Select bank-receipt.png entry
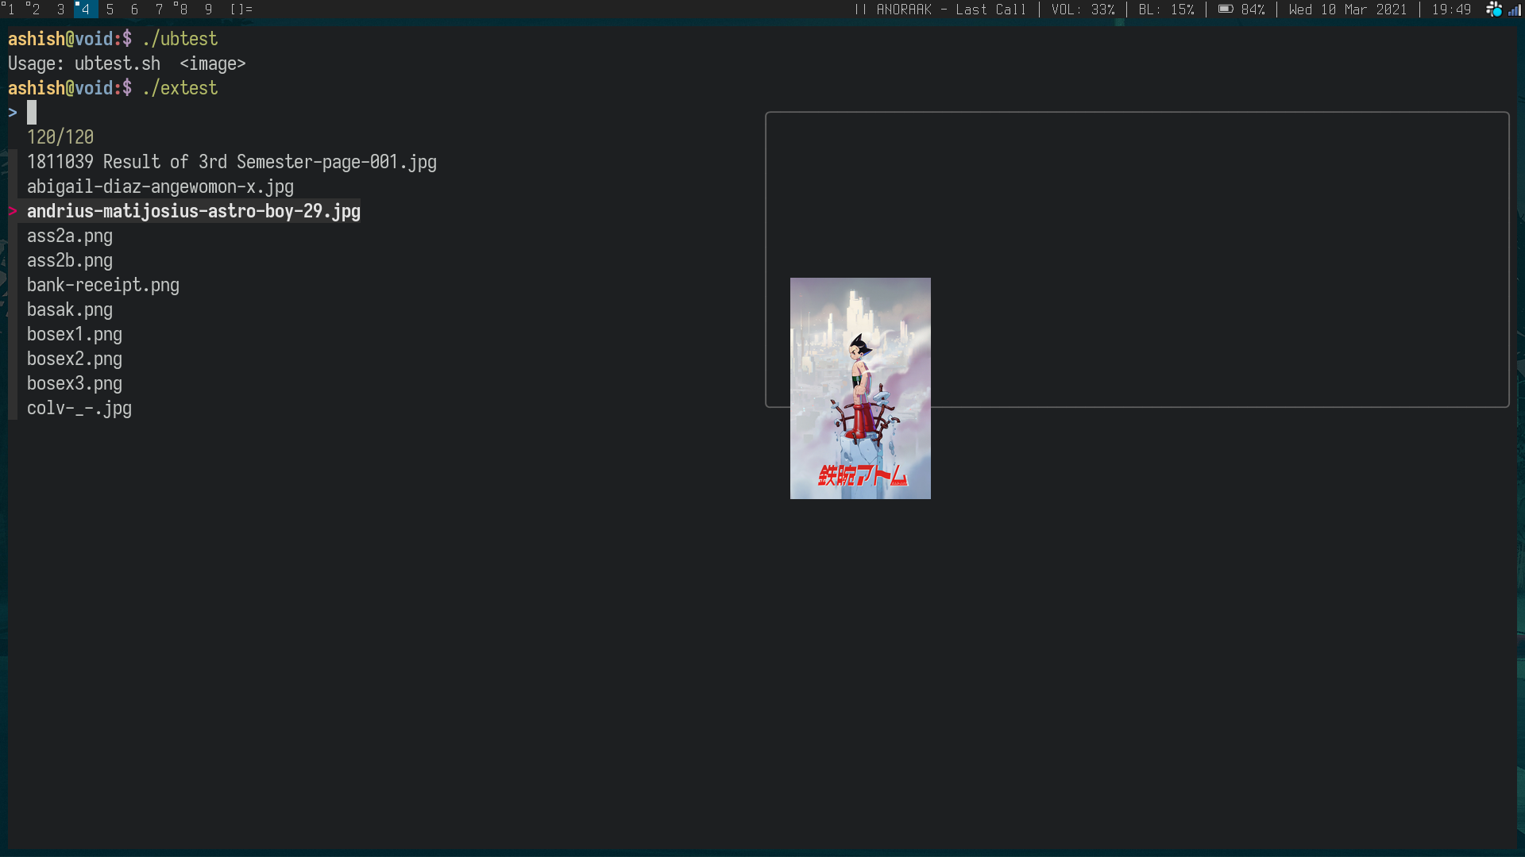The width and height of the screenshot is (1525, 857). pos(103,285)
